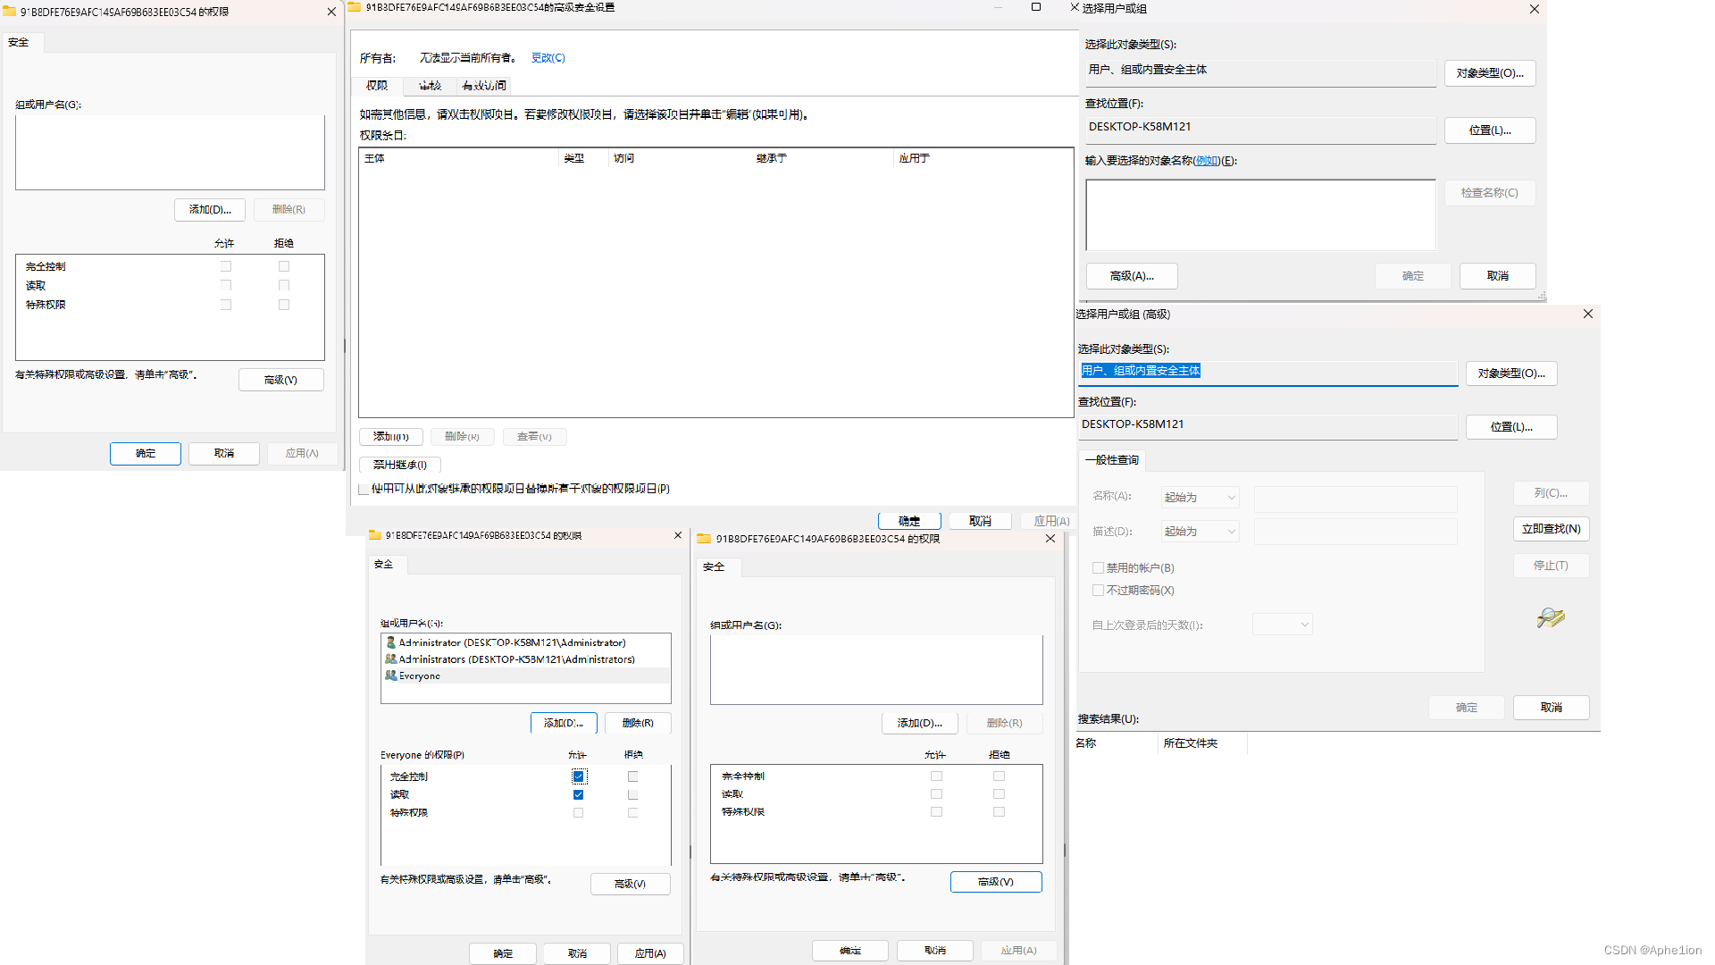Image resolution: width=1715 pixels, height=965 pixels.
Task: Click 应用(A) in the window listing Everyone
Action: tap(650, 953)
